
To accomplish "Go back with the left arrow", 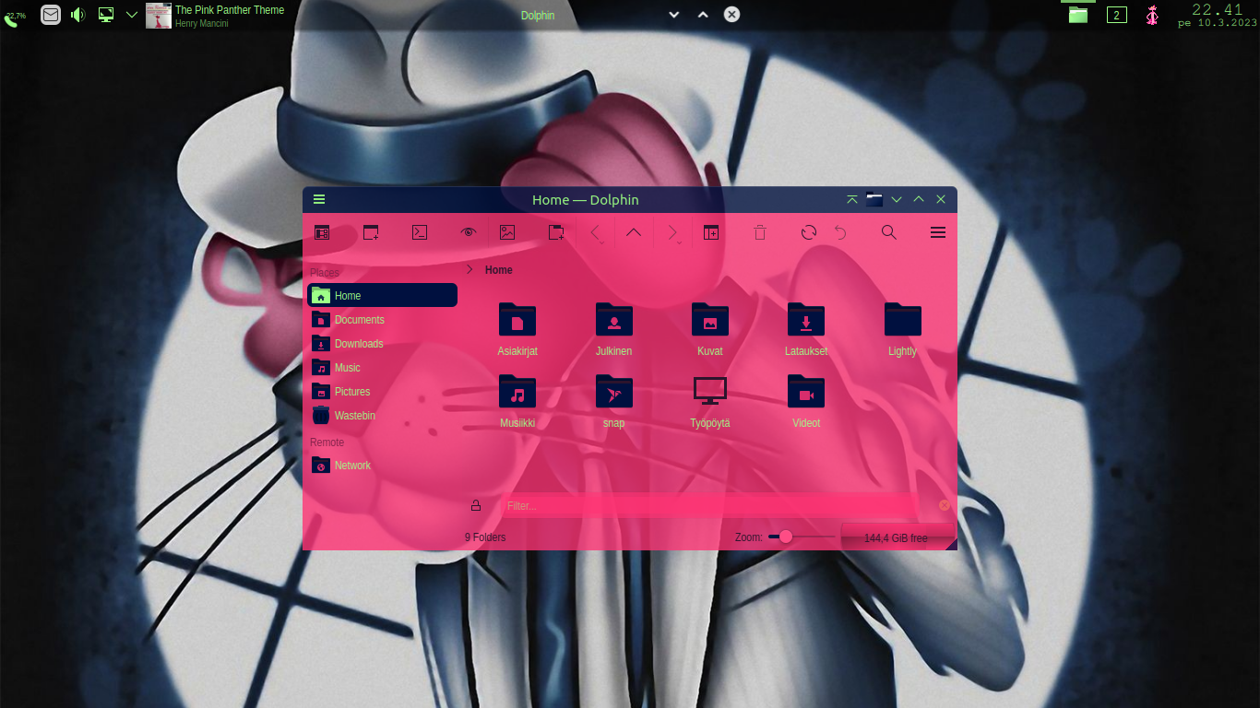I will point(596,232).
